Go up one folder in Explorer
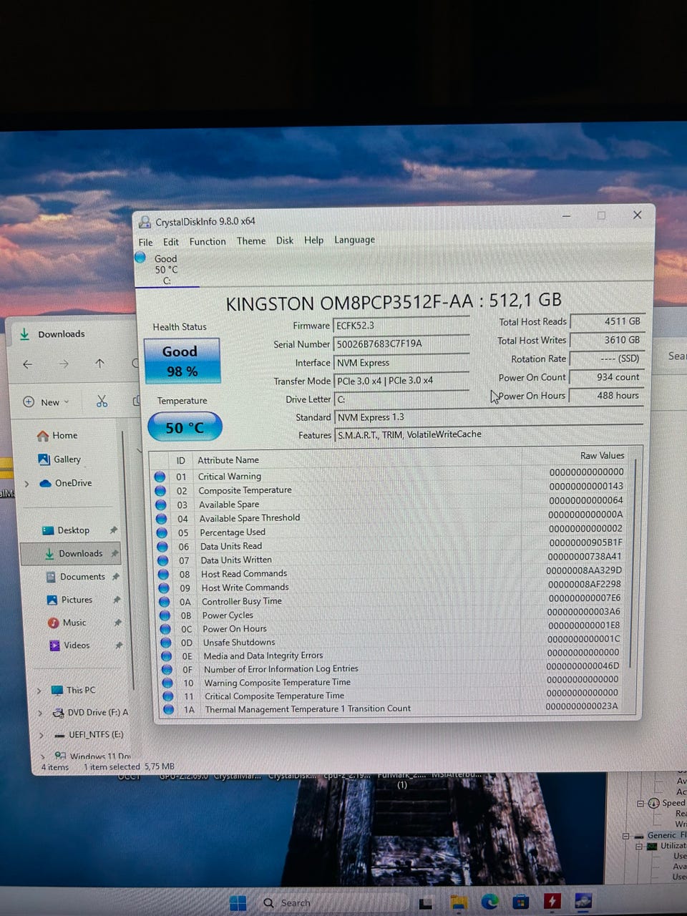The image size is (687, 916). pos(99,364)
